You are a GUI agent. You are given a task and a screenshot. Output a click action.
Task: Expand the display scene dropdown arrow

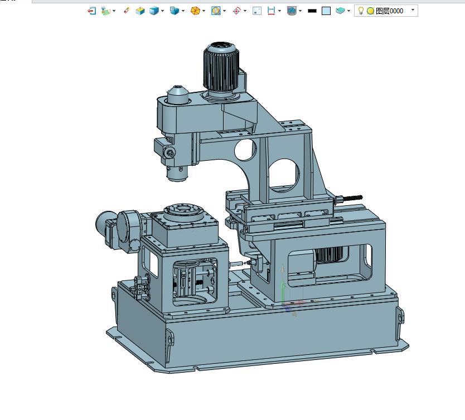301,11
